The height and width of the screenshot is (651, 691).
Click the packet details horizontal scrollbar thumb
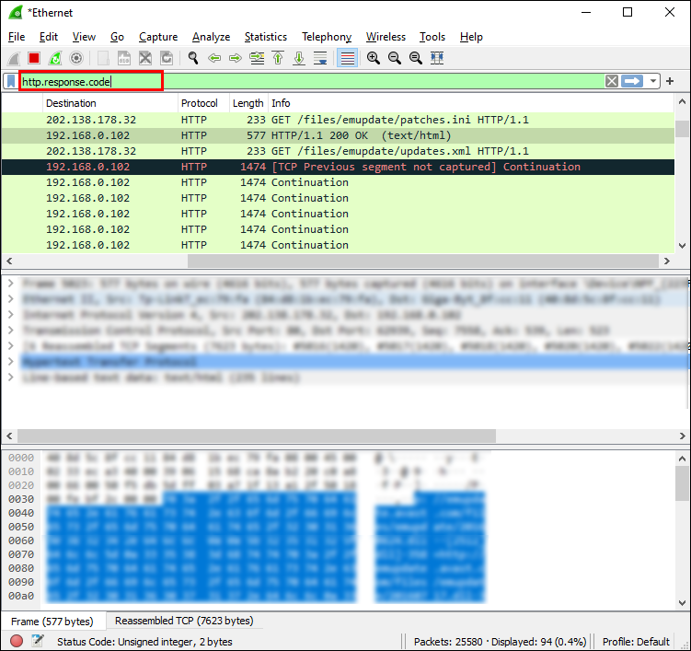tap(257, 436)
